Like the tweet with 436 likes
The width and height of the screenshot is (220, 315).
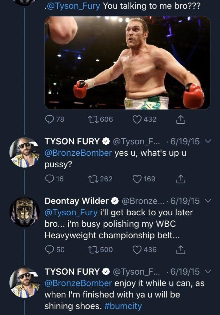(x=137, y=249)
